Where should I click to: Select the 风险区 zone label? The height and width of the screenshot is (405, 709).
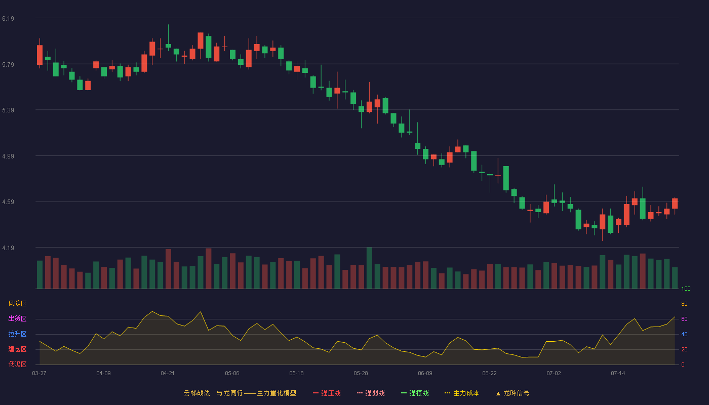point(17,304)
